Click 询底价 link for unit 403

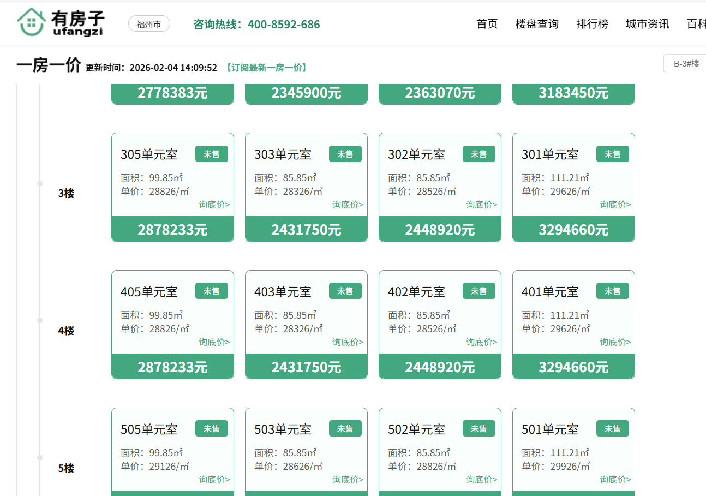click(348, 342)
